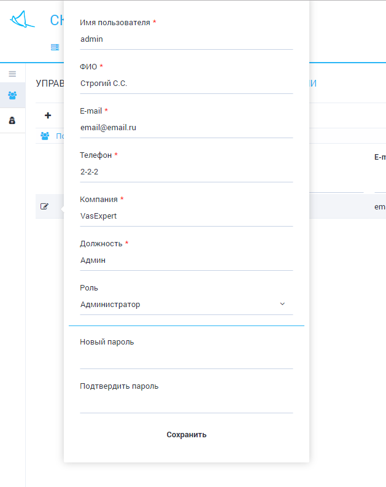Viewport: 386px width, 487px height.
Task: Click the Имя пользователя field
Action: click(186, 39)
